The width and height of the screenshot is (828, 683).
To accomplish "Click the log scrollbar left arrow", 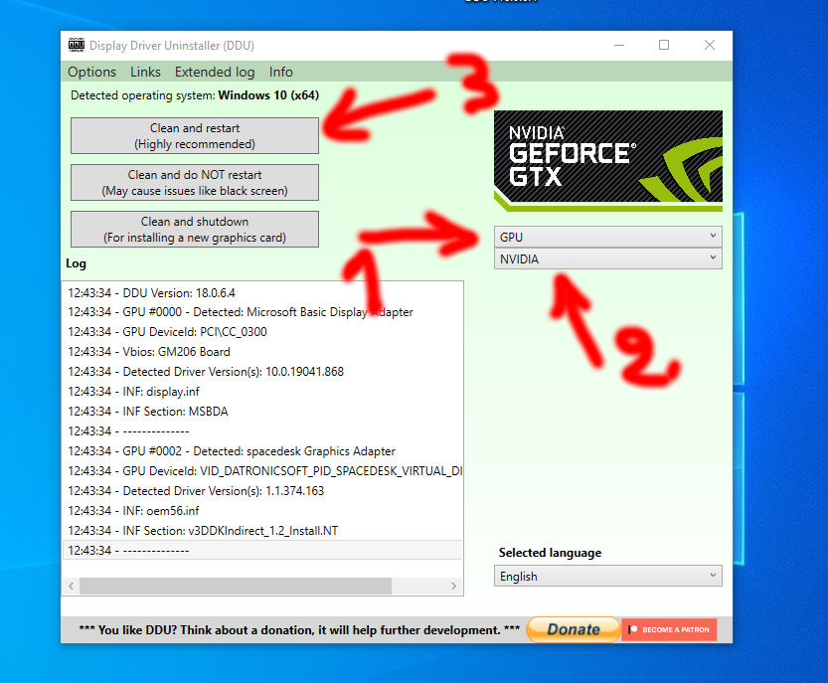I will [x=72, y=586].
